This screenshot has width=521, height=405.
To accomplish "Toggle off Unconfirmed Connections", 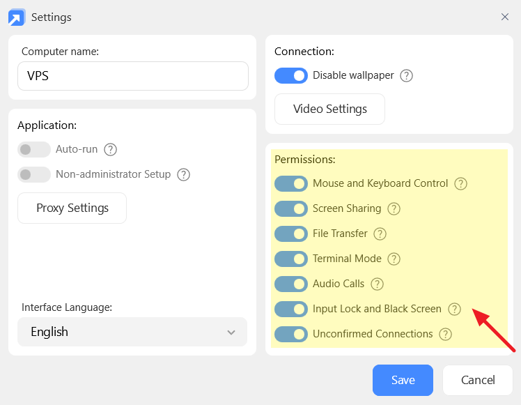I will coord(291,334).
